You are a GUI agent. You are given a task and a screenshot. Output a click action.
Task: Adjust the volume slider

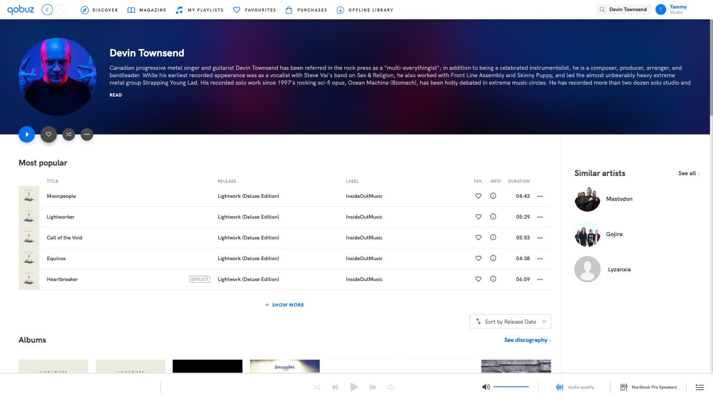(x=511, y=387)
